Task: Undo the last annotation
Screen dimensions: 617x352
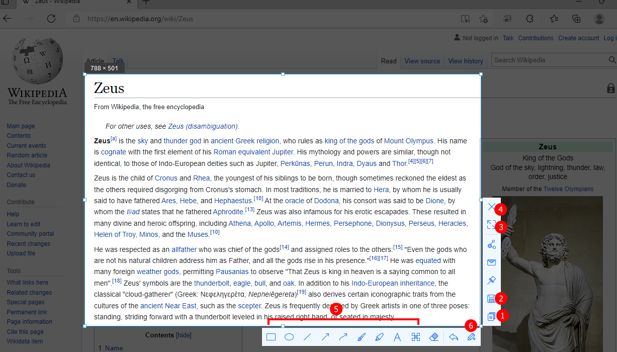Action: point(454,337)
